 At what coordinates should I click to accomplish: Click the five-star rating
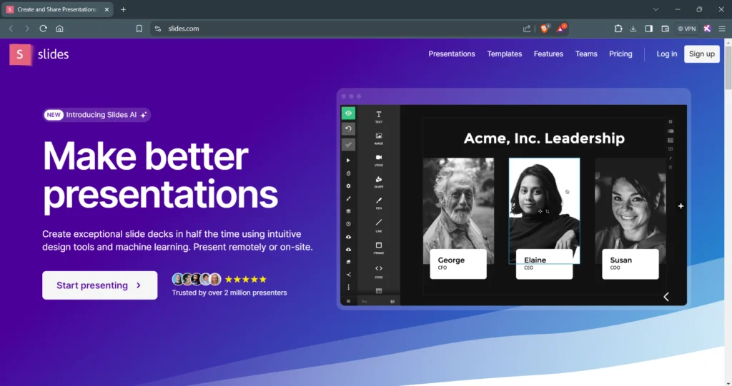tap(246, 279)
